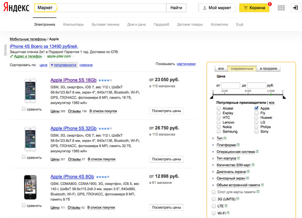Click star rating of iPhone 4S 8Gb
Image resolution: width=302 pixels, height=218 pixels.
(x=103, y=177)
